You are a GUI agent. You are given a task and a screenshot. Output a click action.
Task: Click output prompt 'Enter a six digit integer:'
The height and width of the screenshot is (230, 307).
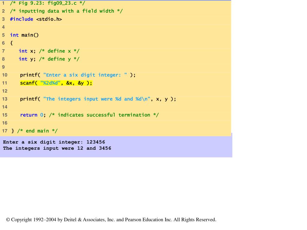click(43, 142)
